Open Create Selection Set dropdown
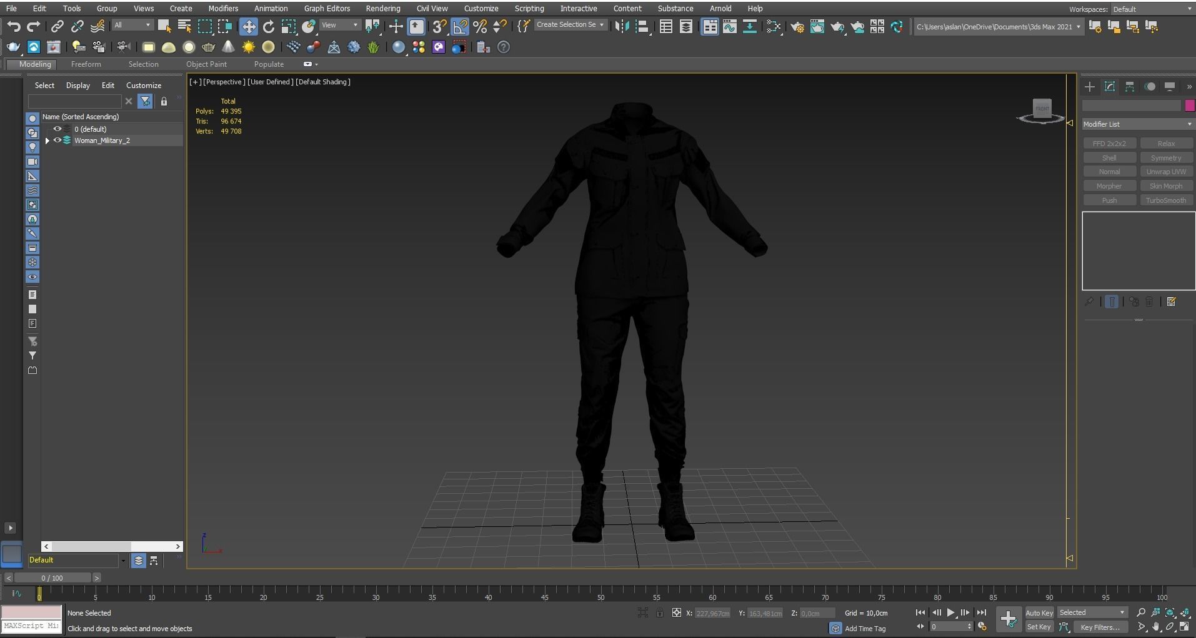The image size is (1196, 638). pos(571,25)
